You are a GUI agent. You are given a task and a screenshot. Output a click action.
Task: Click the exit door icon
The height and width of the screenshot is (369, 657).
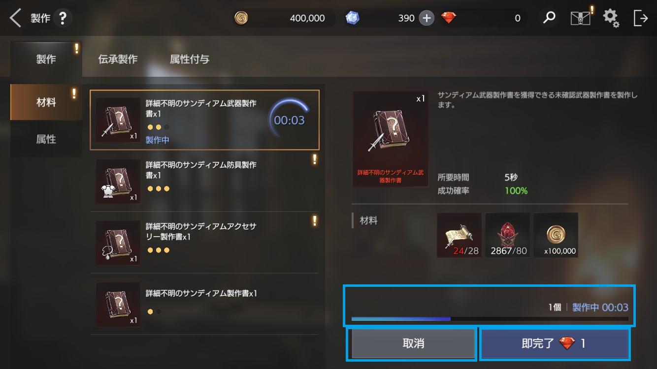(x=640, y=18)
